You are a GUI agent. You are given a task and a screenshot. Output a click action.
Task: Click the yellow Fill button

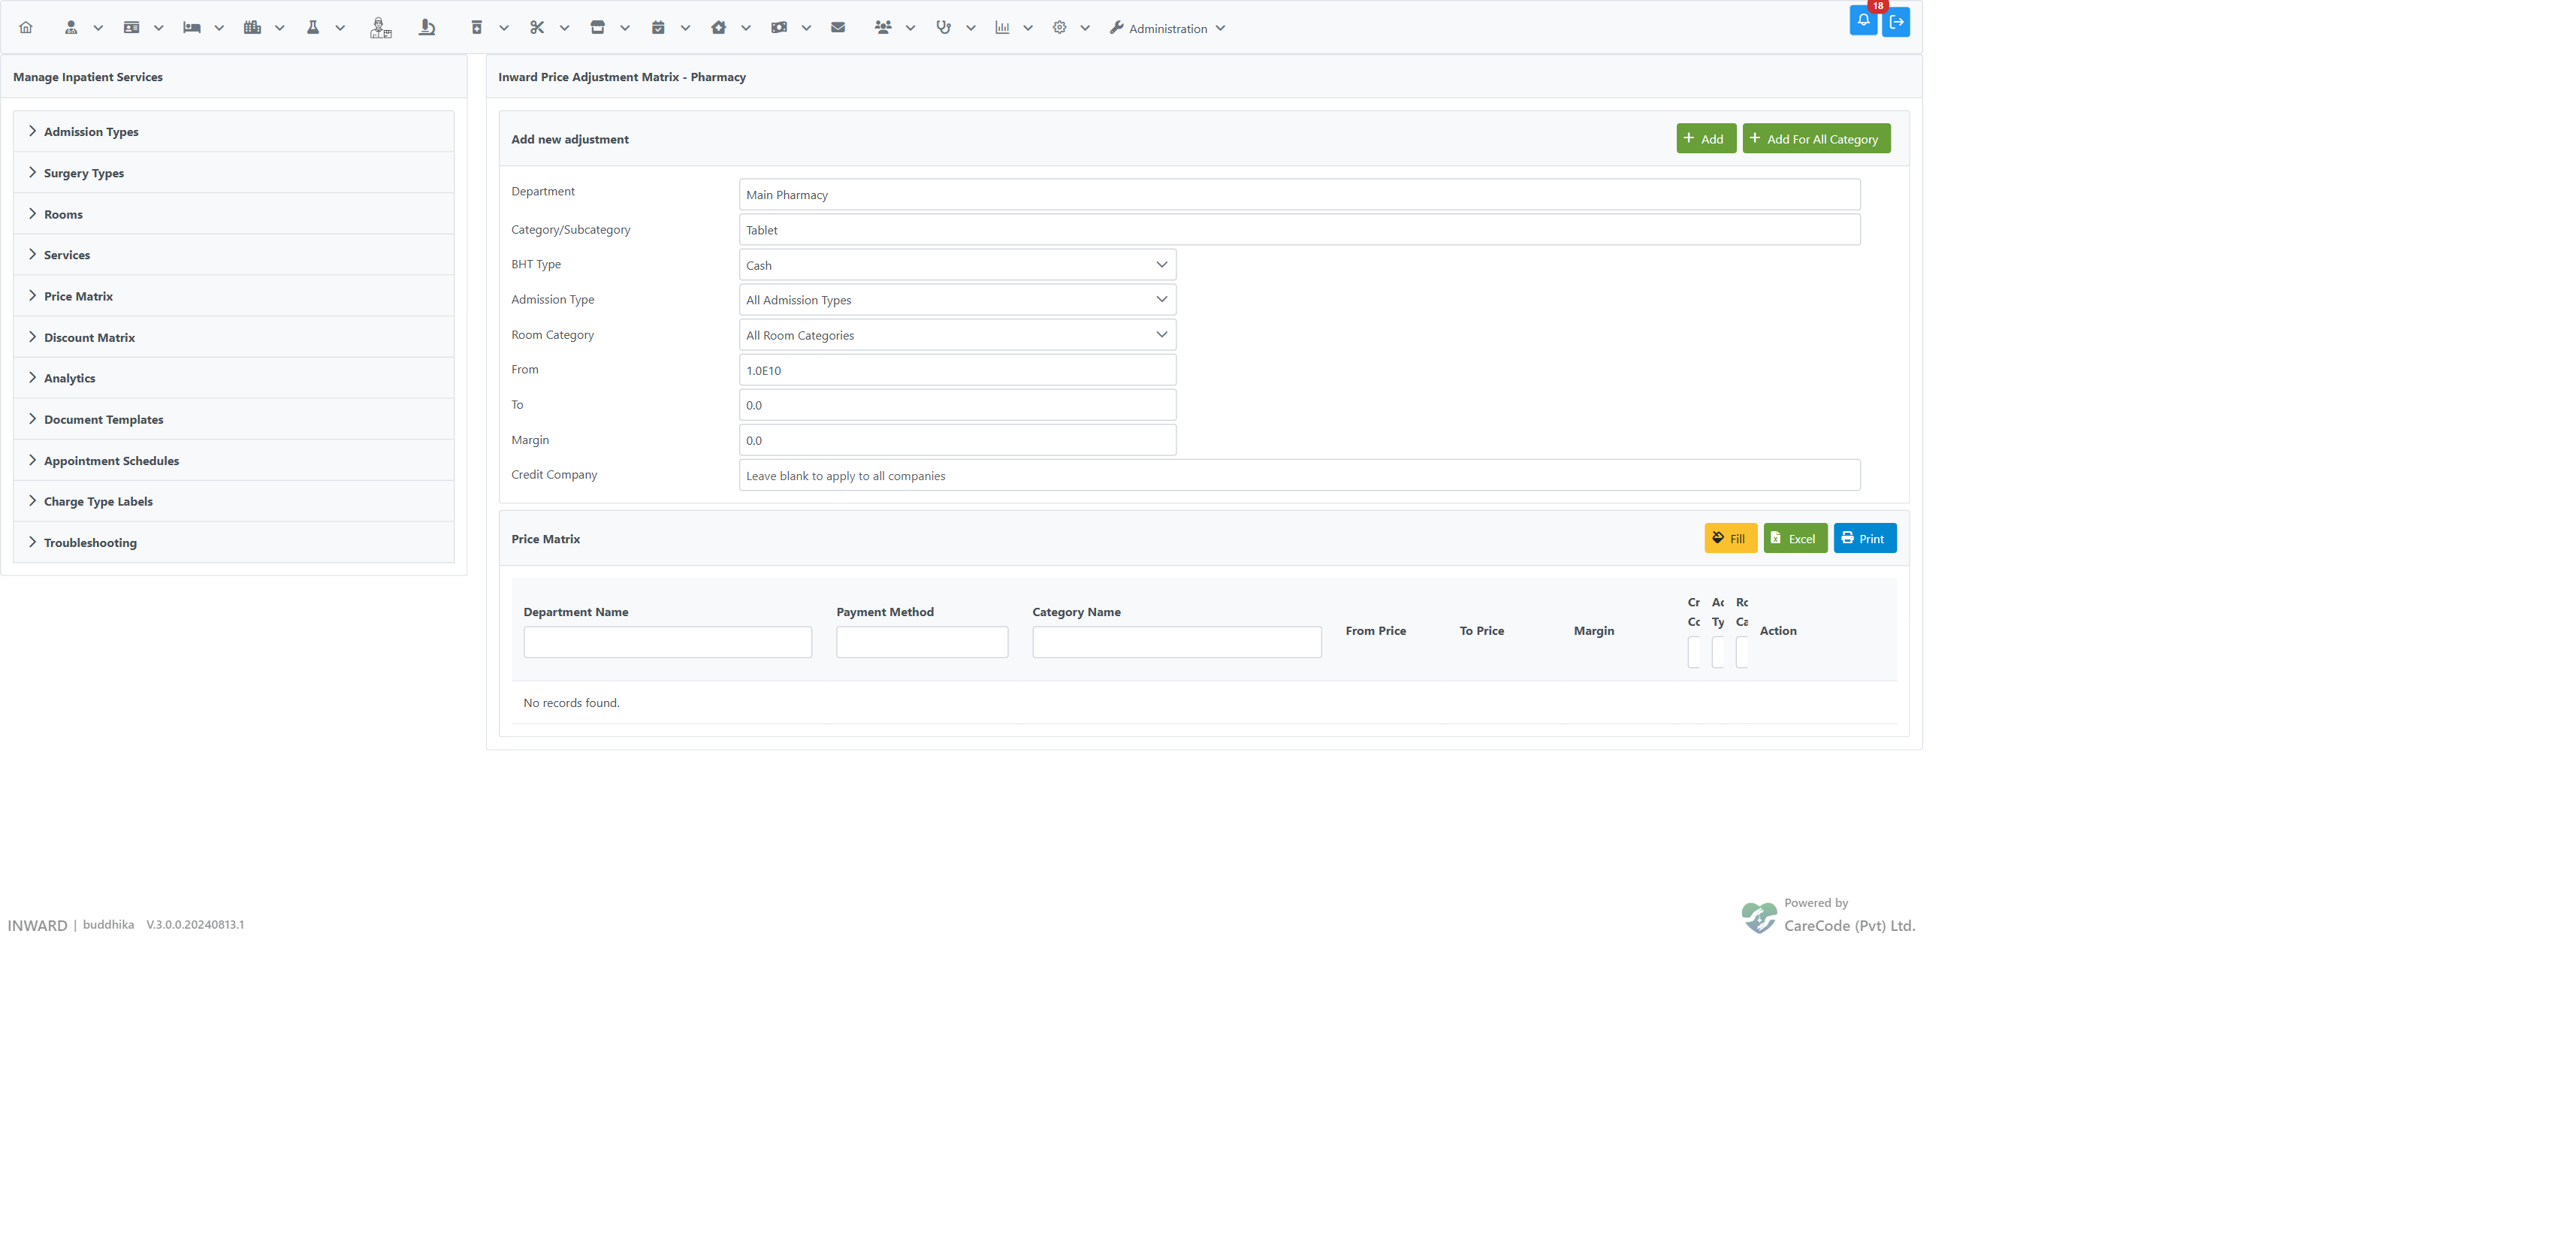click(1730, 538)
